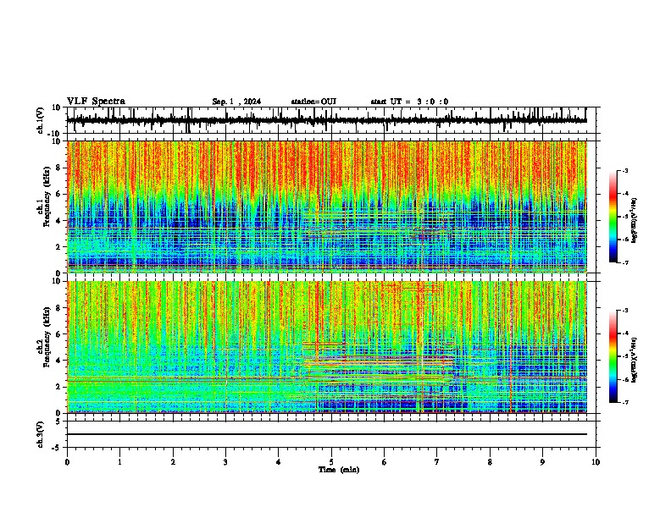
Task: Click the "4" tick on ch.2 frequency axis
Action: click(58, 361)
